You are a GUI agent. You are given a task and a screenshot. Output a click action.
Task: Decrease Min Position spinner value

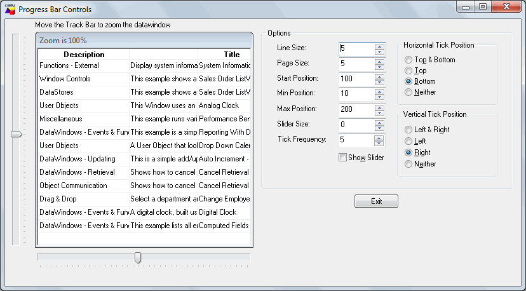[380, 97]
